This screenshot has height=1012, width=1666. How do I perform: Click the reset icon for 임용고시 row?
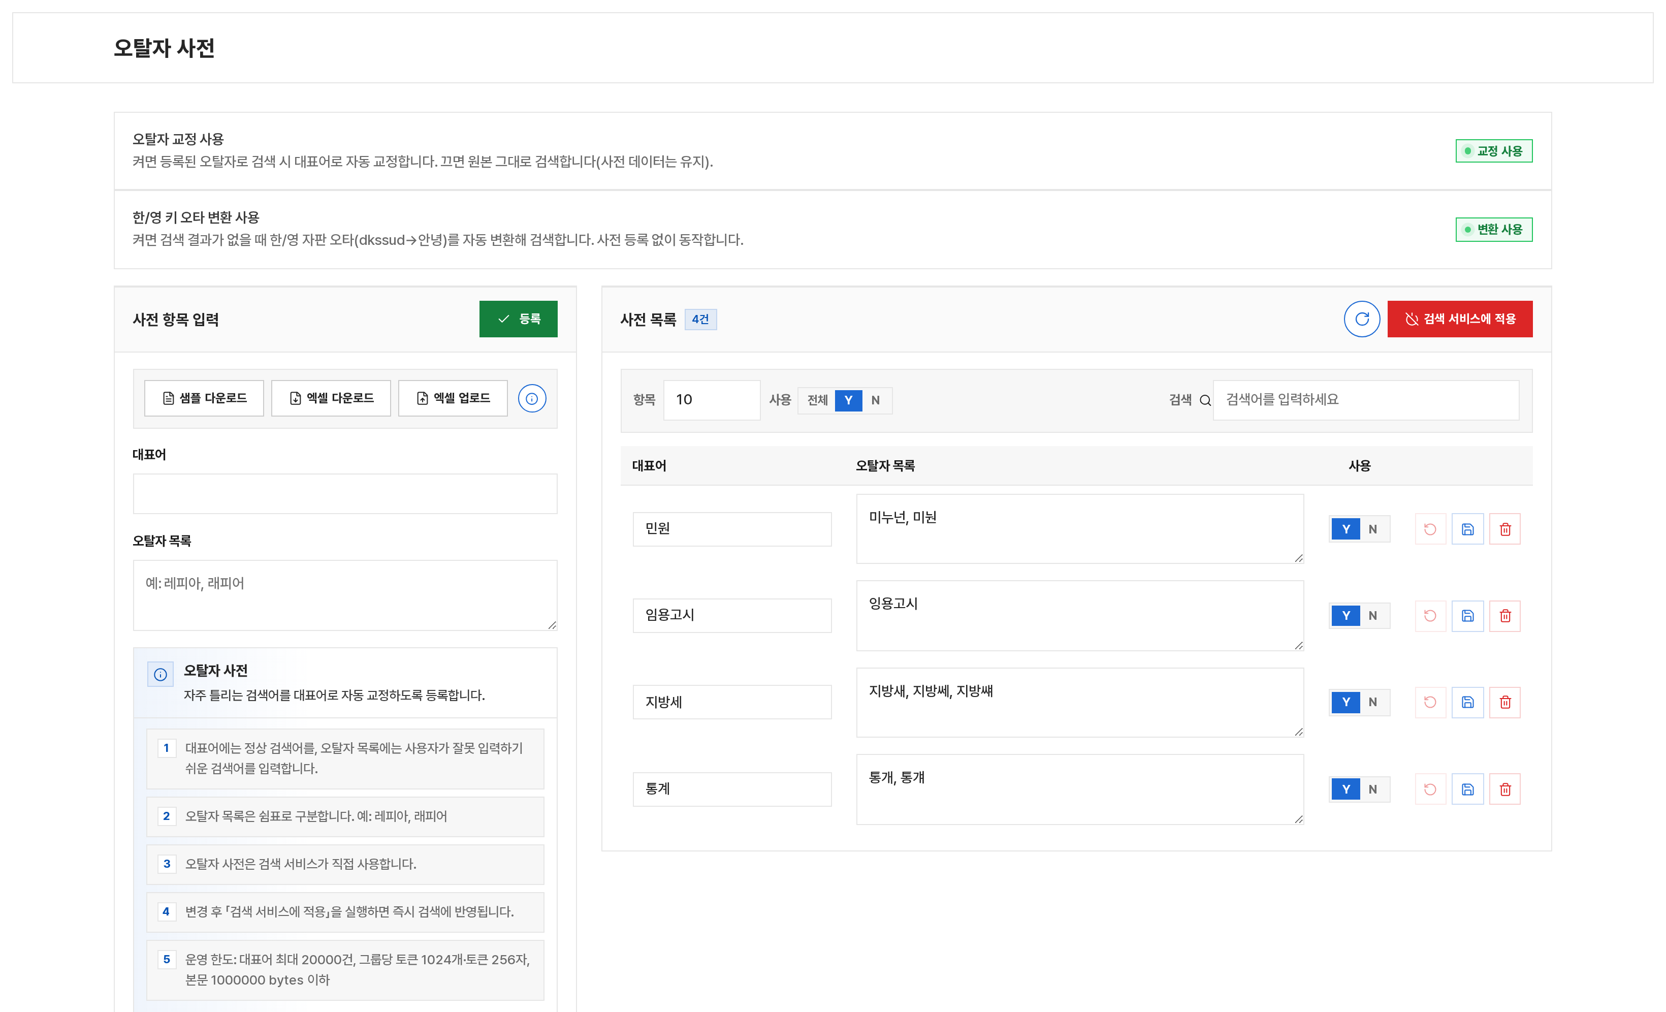1430,616
